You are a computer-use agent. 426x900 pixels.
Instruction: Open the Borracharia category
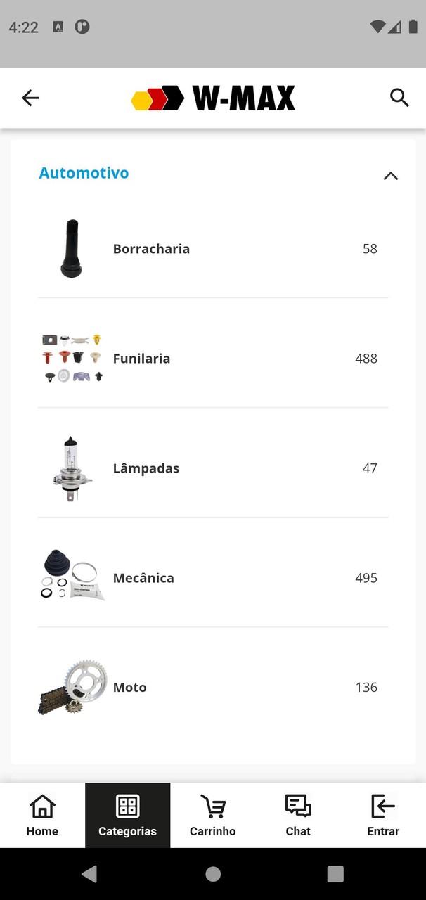[x=151, y=249]
